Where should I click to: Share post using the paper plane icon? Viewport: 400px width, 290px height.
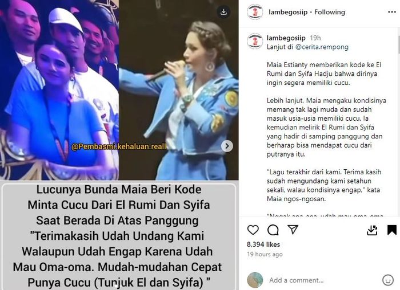coord(293,230)
